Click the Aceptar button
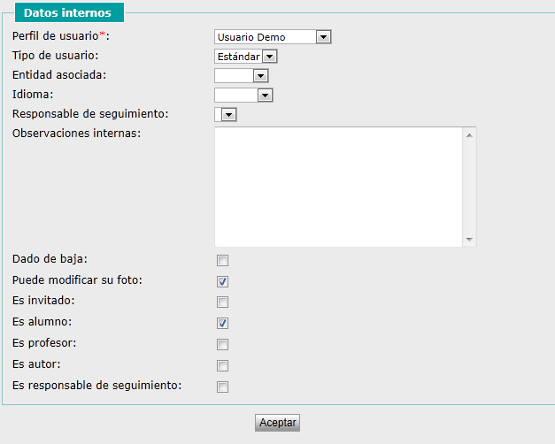 pyautogui.click(x=278, y=423)
